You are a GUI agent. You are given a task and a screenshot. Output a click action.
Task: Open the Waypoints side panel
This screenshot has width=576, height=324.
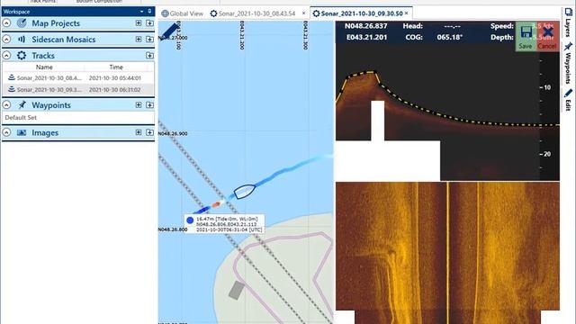(568, 62)
